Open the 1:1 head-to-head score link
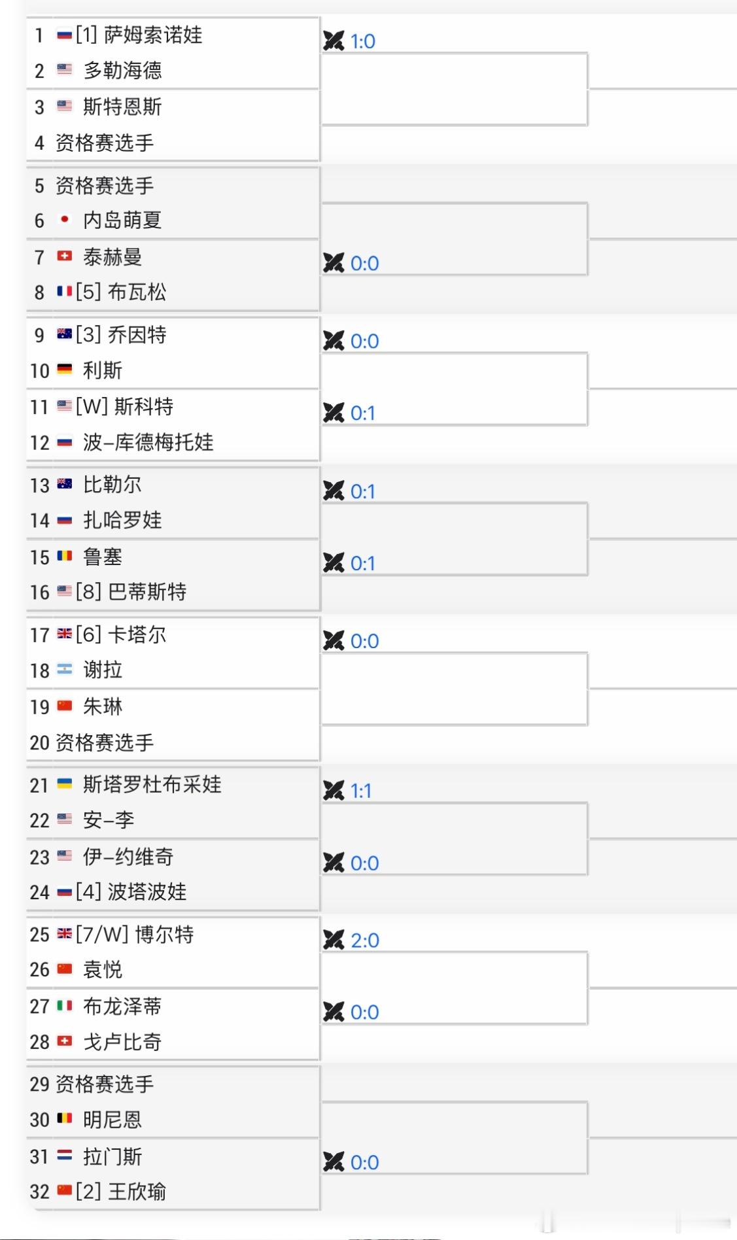 (x=361, y=791)
